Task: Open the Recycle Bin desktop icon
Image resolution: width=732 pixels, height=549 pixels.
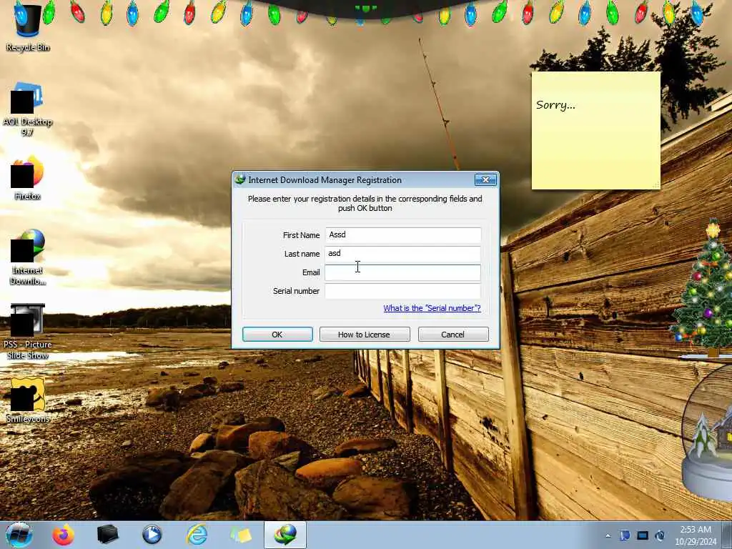Action: pyautogui.click(x=27, y=27)
